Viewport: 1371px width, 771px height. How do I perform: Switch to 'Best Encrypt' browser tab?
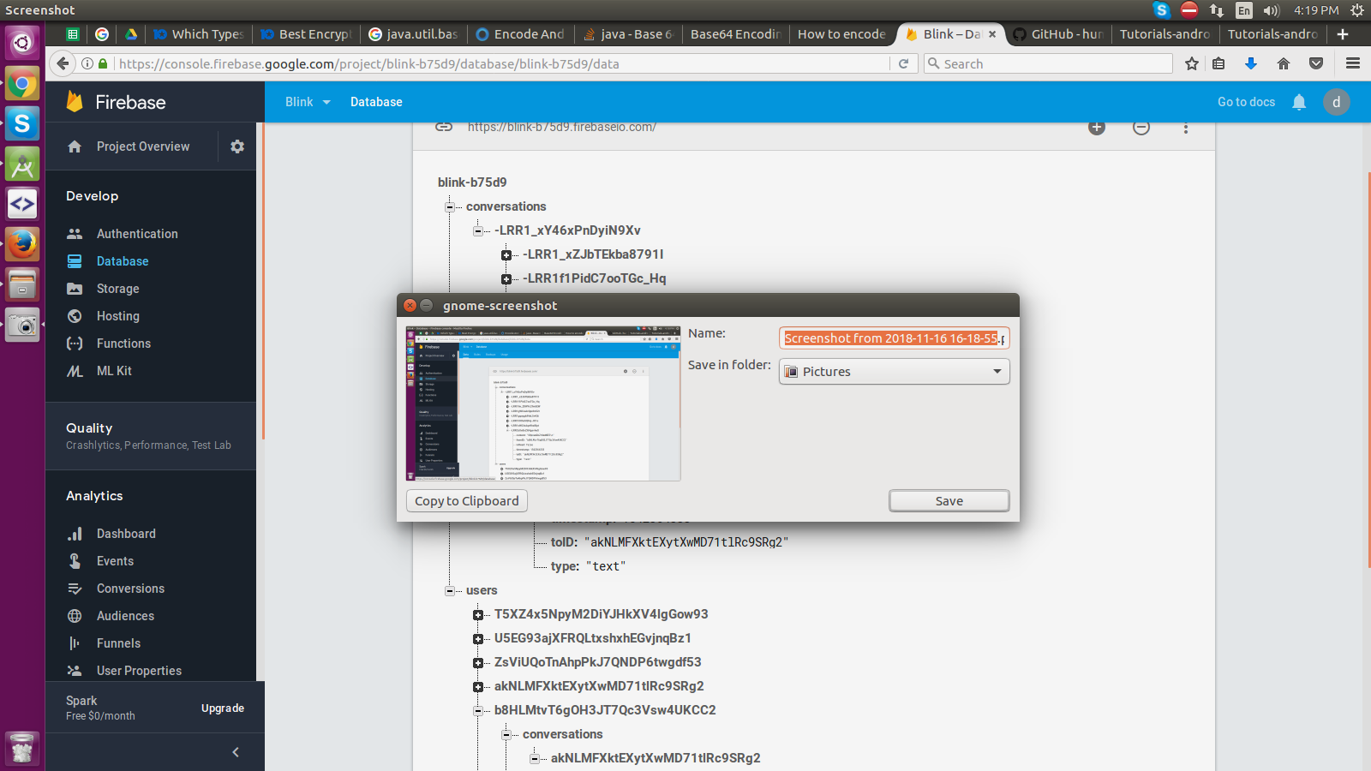306,34
